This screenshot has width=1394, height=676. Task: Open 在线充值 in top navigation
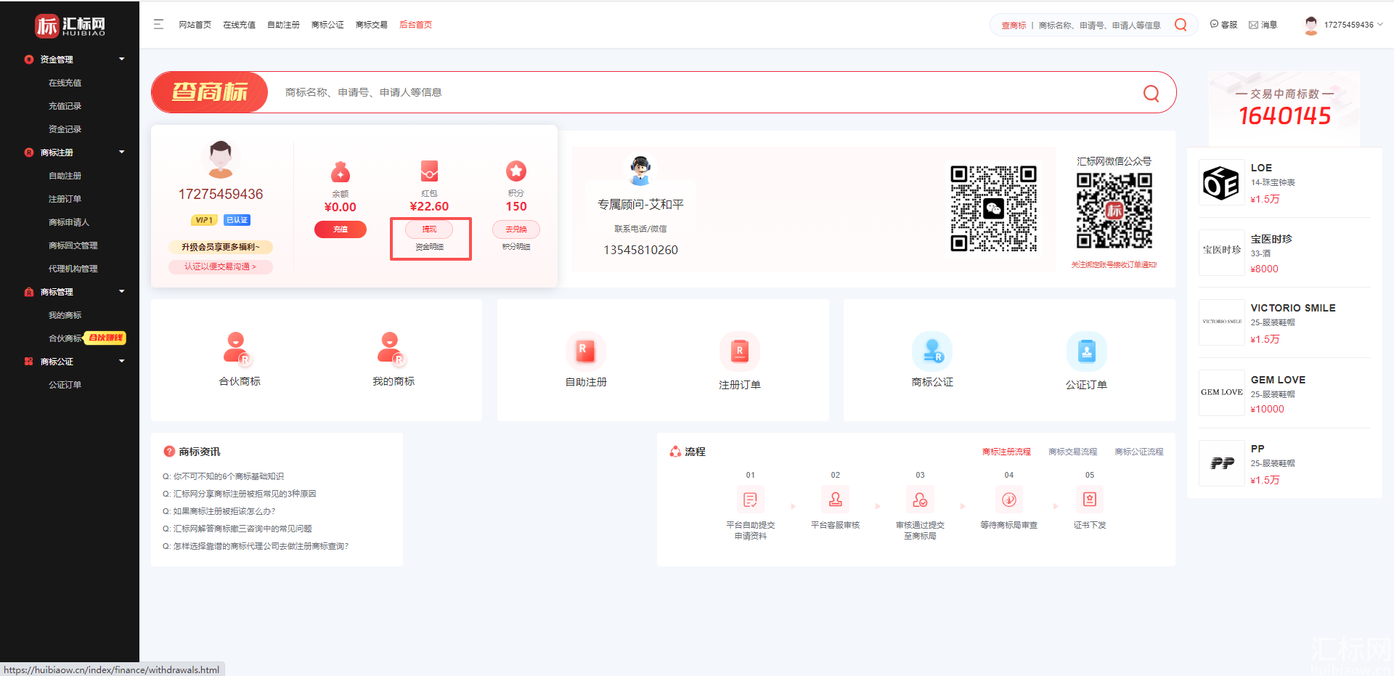tap(239, 25)
